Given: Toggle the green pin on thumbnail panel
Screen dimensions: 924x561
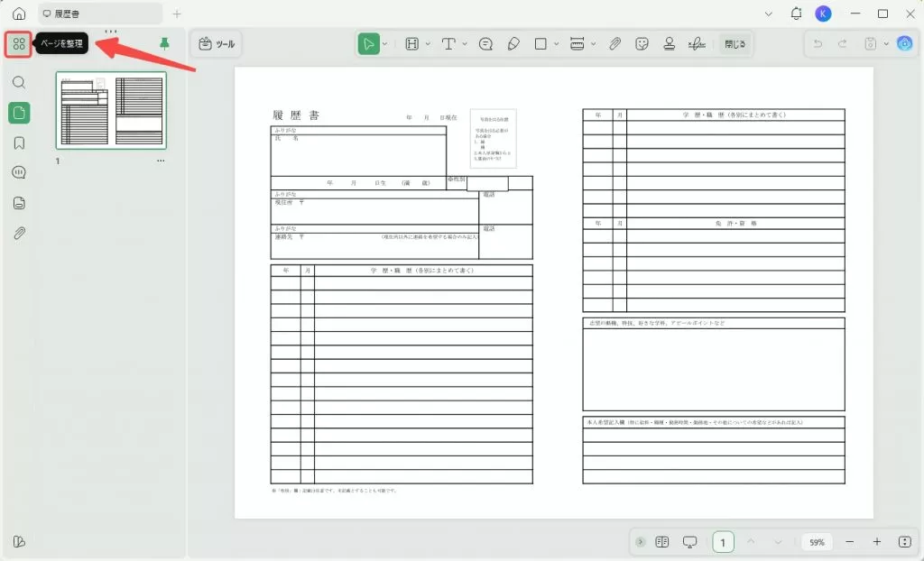Looking at the screenshot, I should coord(164,43).
